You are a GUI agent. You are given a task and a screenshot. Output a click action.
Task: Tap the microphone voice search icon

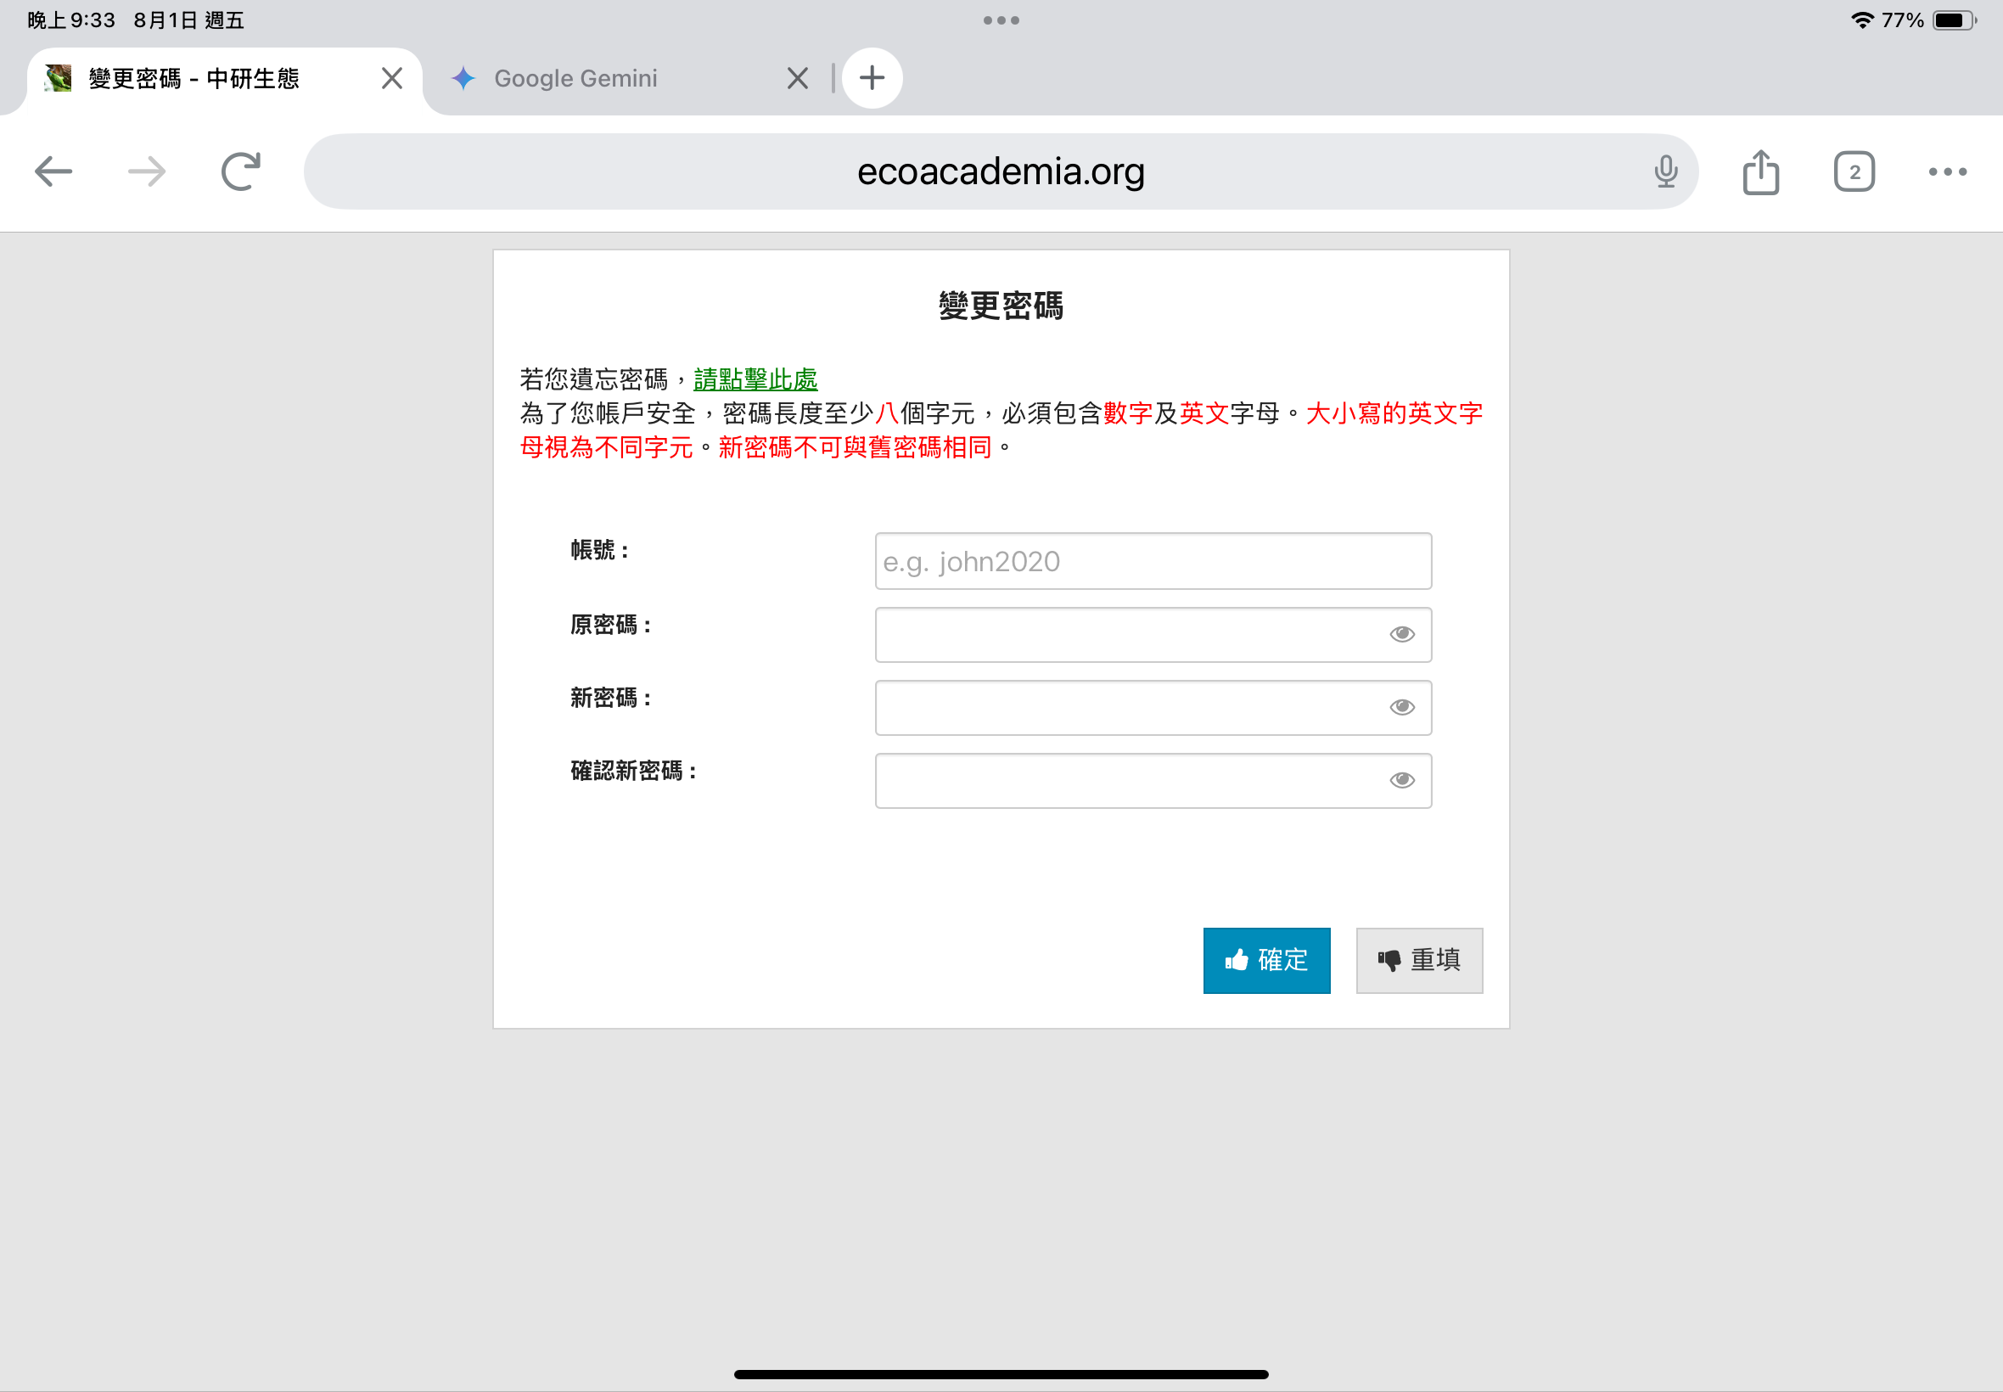coord(1664,171)
